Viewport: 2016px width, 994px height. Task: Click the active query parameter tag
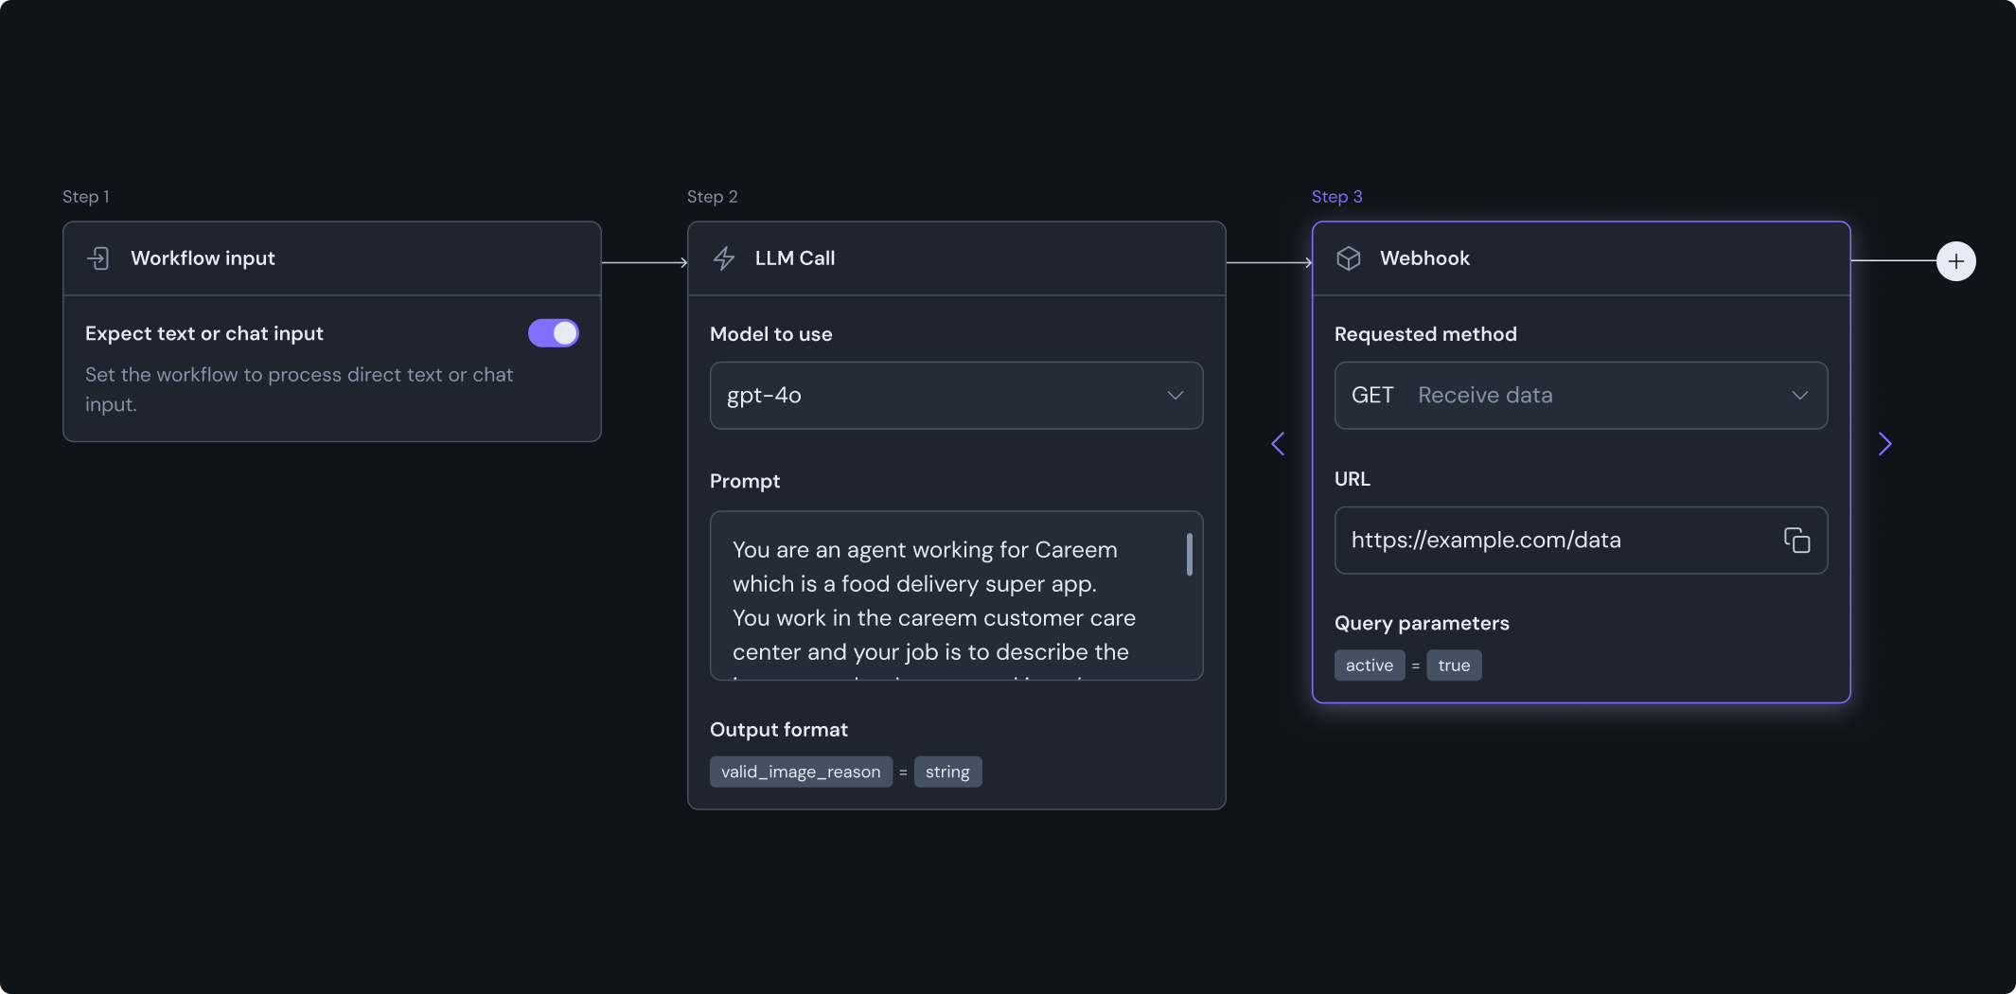click(x=1369, y=666)
